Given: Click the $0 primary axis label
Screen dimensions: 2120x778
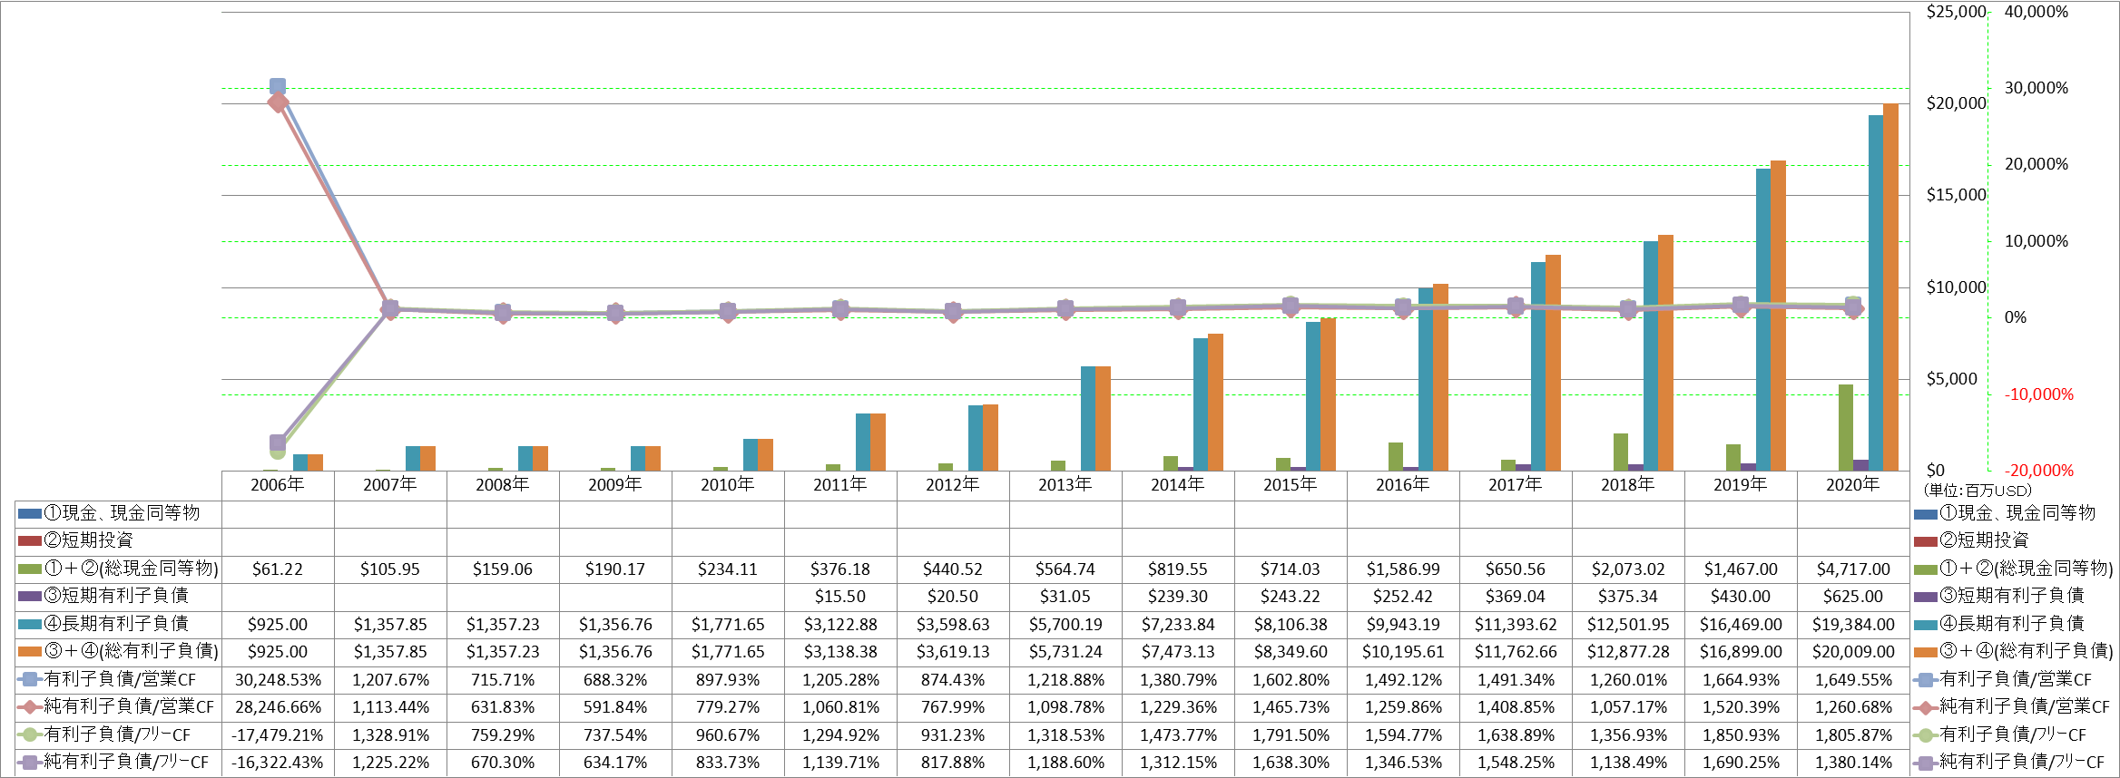Looking at the screenshot, I should click(x=1936, y=471).
